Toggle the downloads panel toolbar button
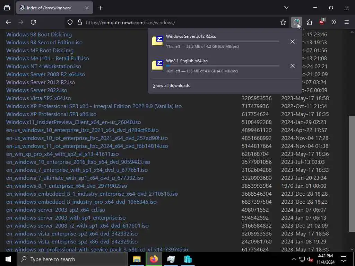The height and width of the screenshot is (266, 355). coord(297,22)
